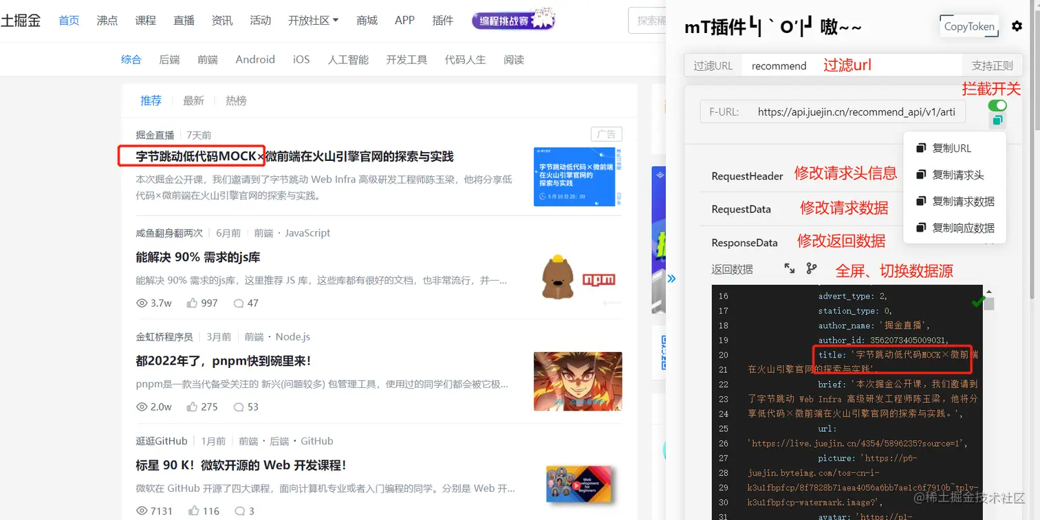The image size is (1040, 520).
Task: Click the switch data source branch icon
Action: click(x=812, y=269)
